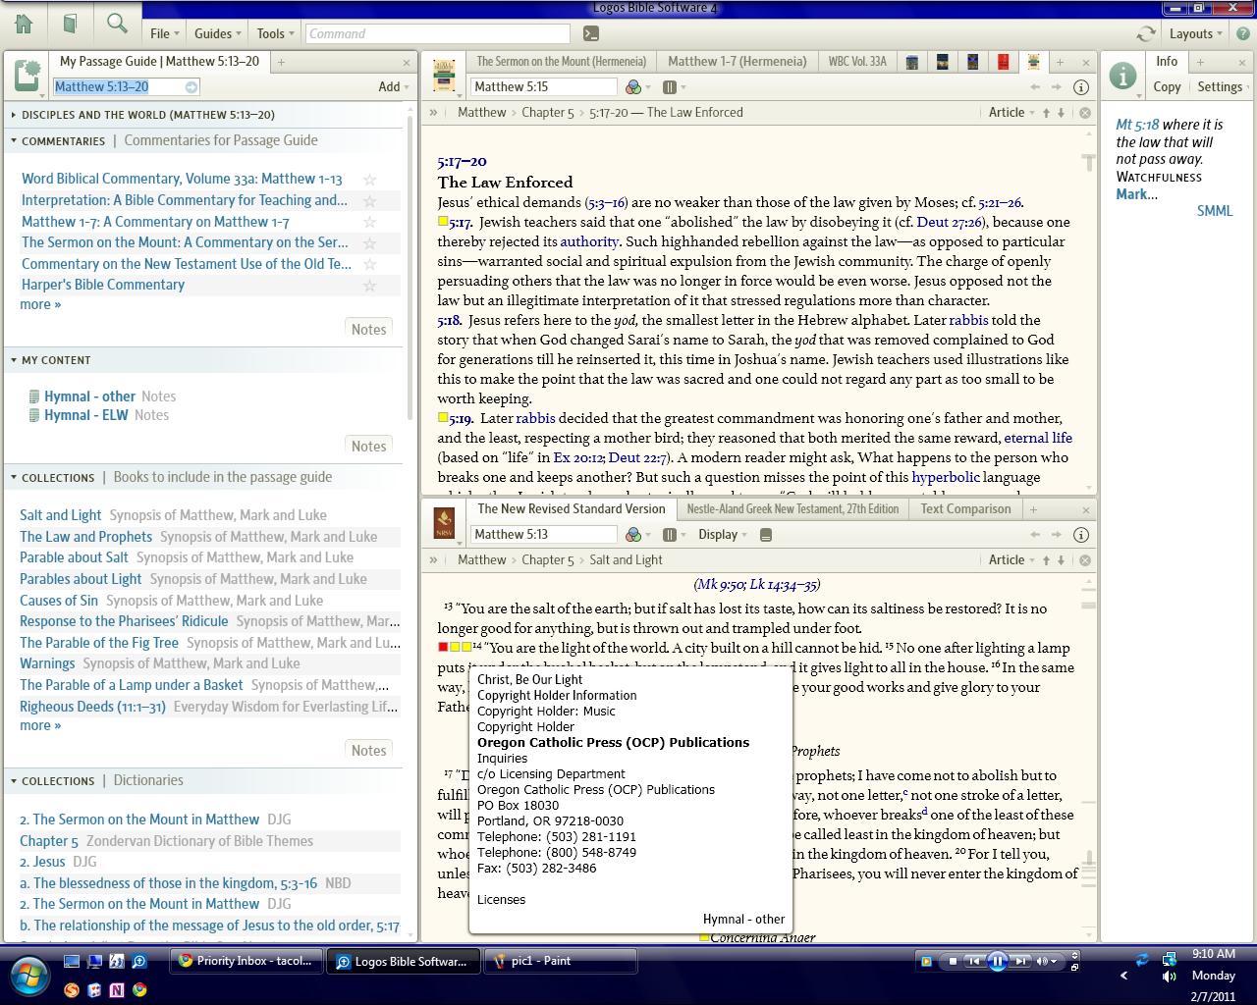The height and width of the screenshot is (1005, 1257).
Task: Open parallel resources icon beside Matthew 5:13
Action: pos(670,534)
